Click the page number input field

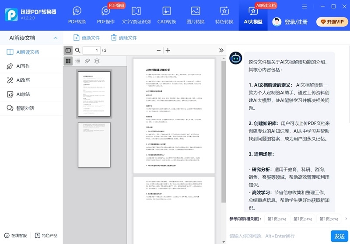click(91, 50)
